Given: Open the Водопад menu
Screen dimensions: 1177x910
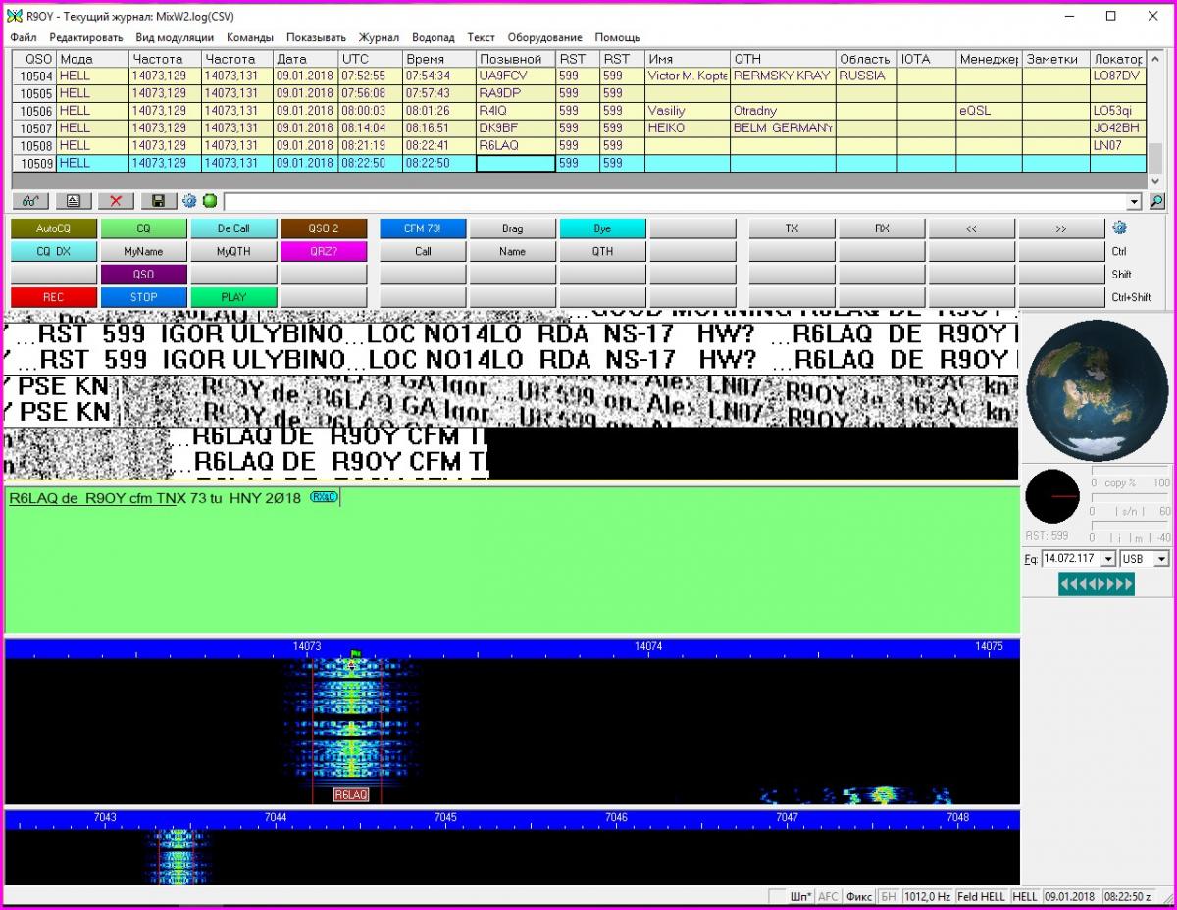Looking at the screenshot, I should point(433,37).
